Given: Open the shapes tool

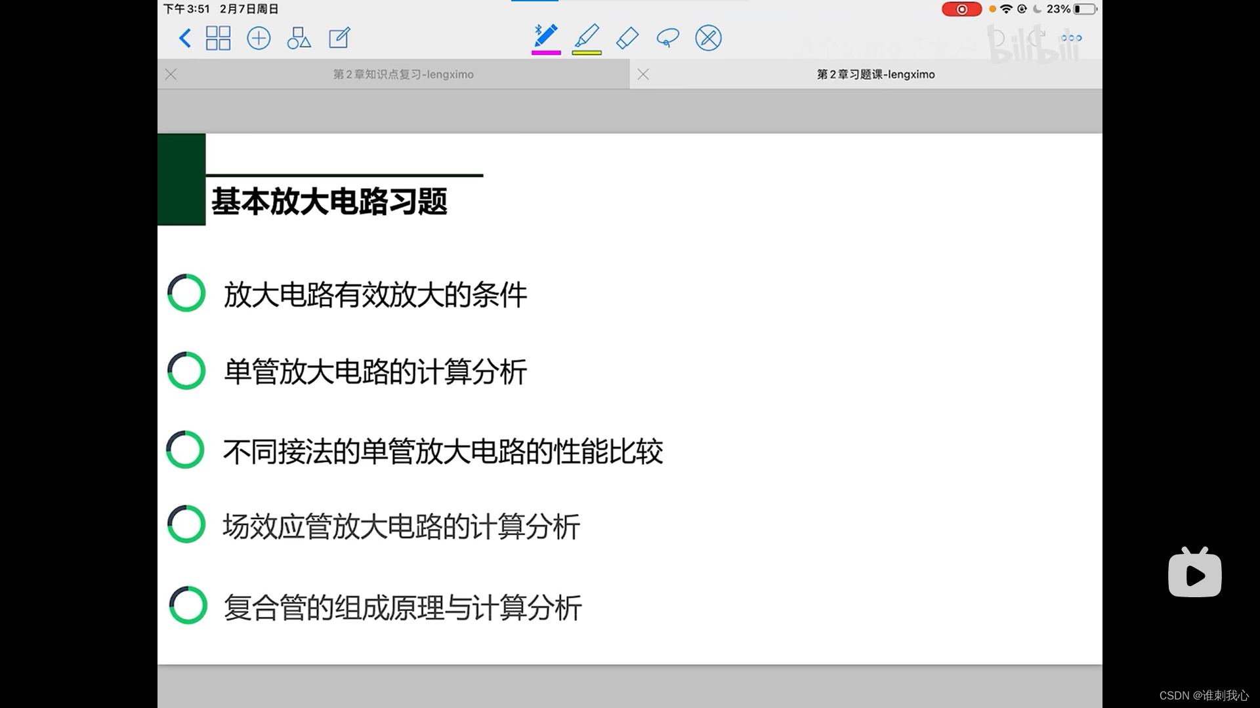Looking at the screenshot, I should point(299,38).
